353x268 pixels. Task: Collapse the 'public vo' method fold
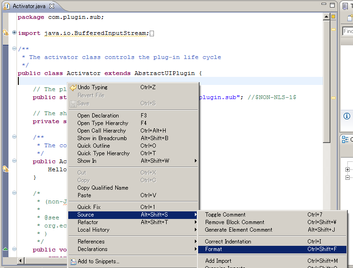14,249
